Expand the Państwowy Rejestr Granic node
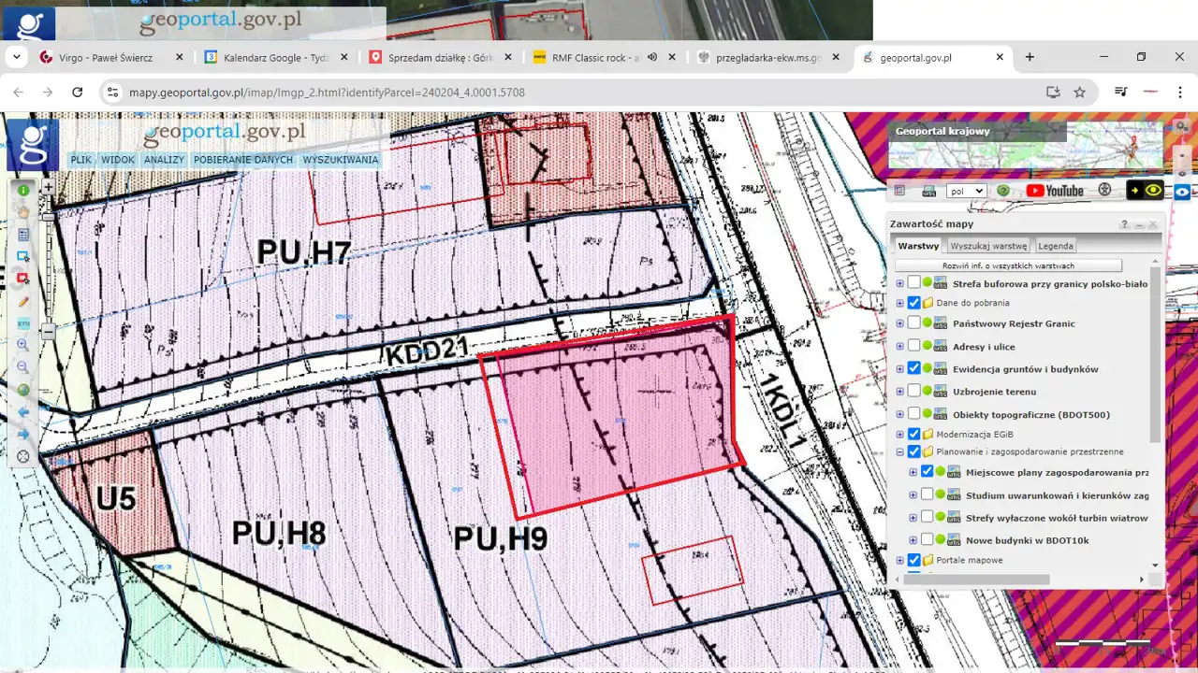The height and width of the screenshot is (673, 1198). 900,323
